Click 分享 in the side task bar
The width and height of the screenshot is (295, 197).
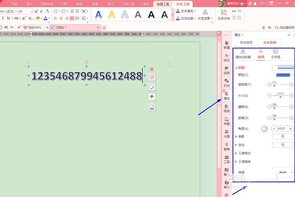coord(226,134)
